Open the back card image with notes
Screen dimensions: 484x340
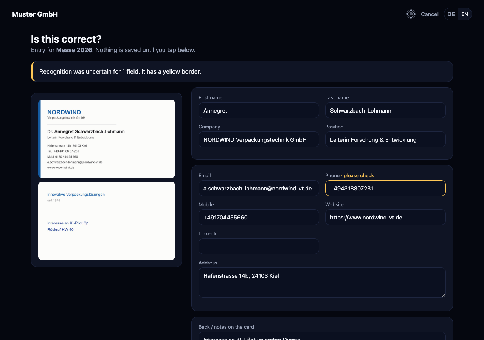click(x=107, y=221)
